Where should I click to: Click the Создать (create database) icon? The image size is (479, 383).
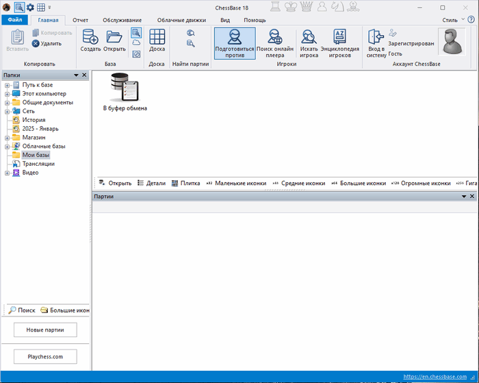coord(90,38)
